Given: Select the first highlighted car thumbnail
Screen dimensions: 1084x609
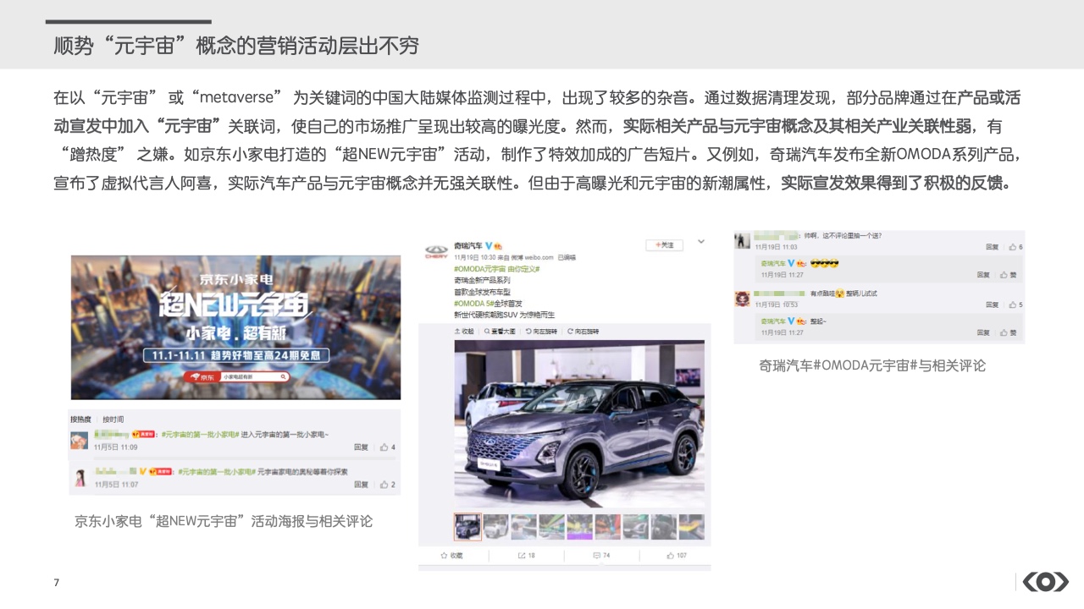Looking at the screenshot, I should pyautogui.click(x=467, y=527).
